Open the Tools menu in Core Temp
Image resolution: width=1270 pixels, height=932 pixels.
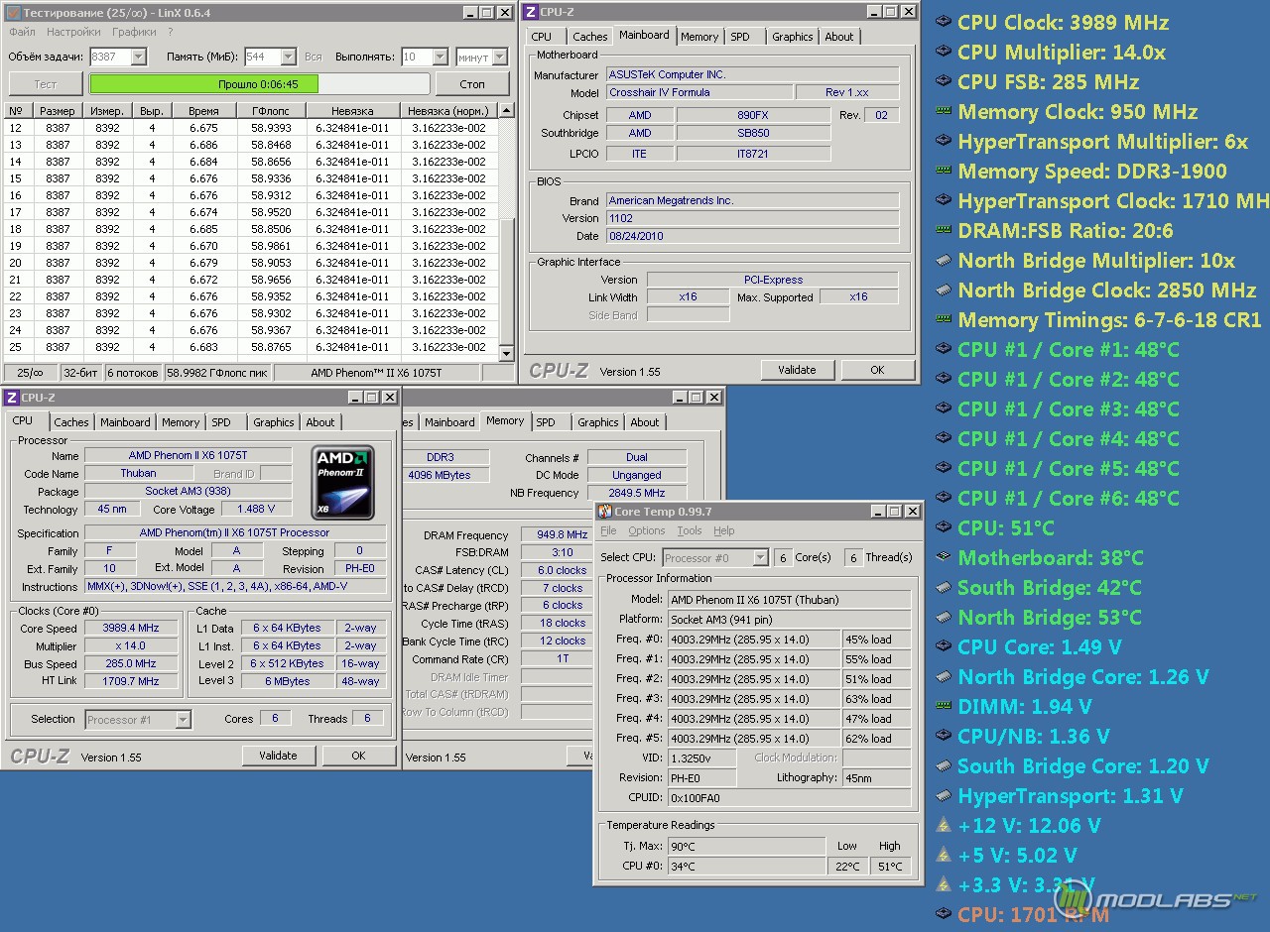tap(690, 531)
